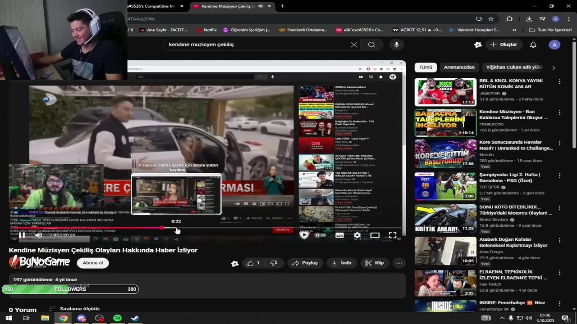577x324 pixels.
Task: Click the Paylaş share button
Action: click(x=305, y=263)
